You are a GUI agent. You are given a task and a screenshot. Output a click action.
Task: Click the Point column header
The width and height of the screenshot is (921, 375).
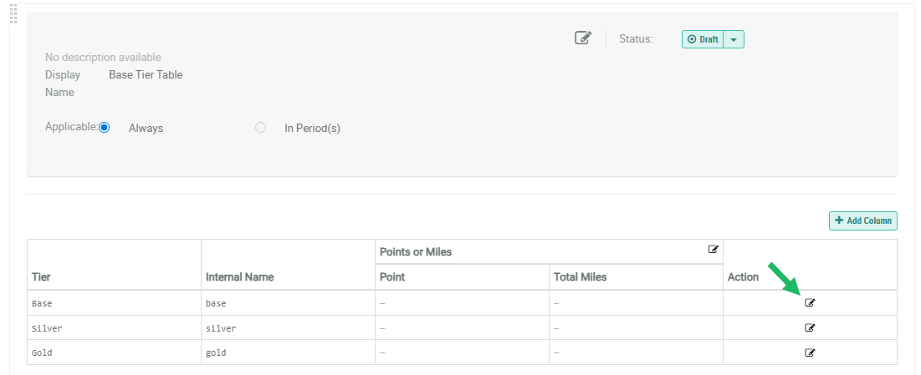(393, 276)
